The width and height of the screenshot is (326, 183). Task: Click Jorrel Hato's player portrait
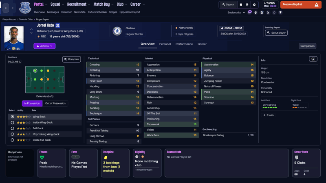pos(14,38)
